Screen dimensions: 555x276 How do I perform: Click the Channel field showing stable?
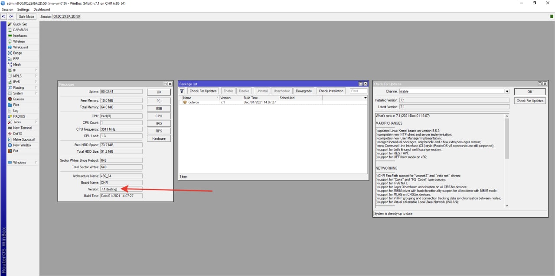(451, 91)
